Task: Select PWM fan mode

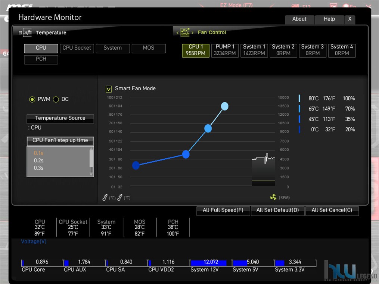Action: point(32,99)
